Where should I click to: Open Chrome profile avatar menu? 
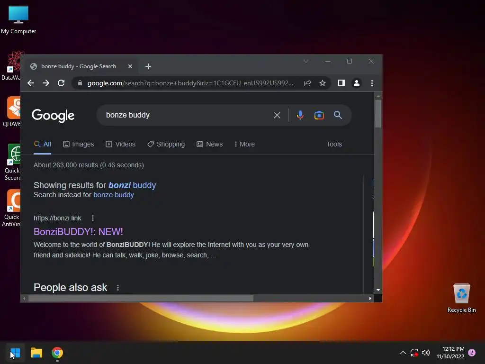click(x=357, y=83)
